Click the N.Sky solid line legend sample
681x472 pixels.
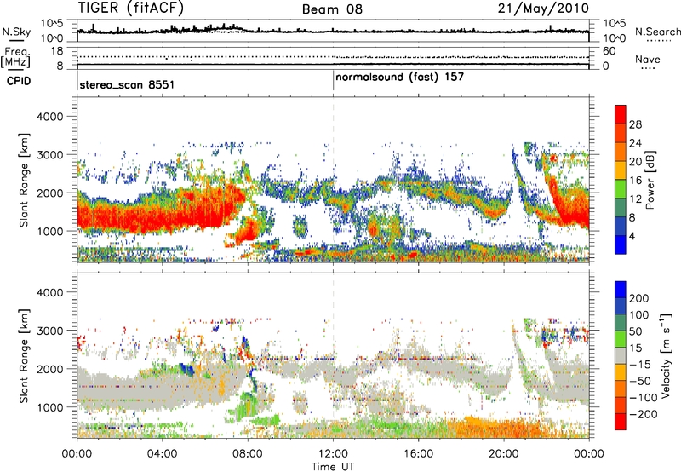pyautogui.click(x=16, y=41)
